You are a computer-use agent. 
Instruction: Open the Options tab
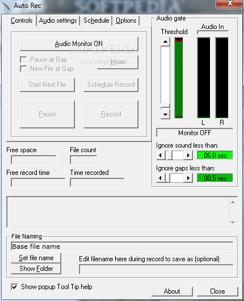click(x=126, y=20)
